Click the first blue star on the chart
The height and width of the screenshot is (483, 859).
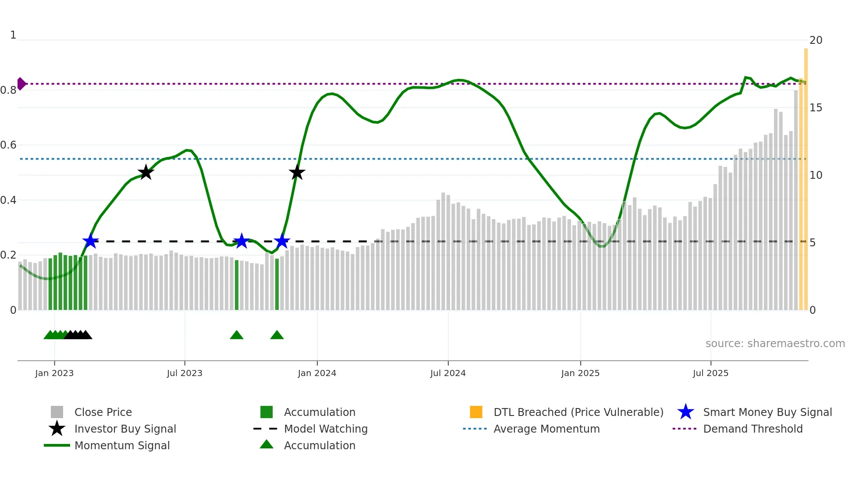pos(90,241)
